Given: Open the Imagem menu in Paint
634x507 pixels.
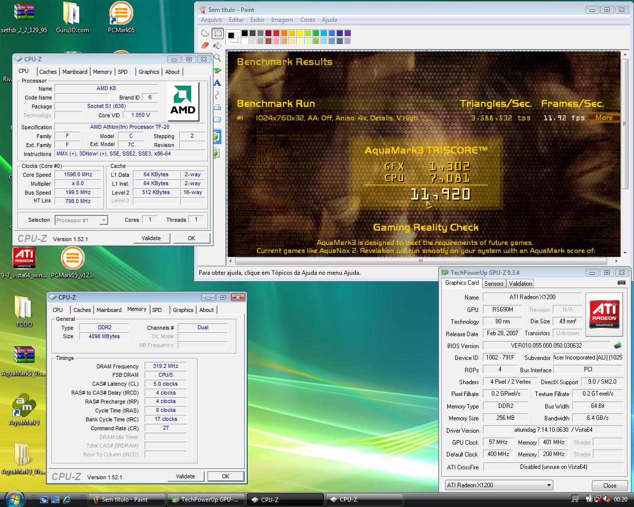Looking at the screenshot, I should (x=282, y=20).
